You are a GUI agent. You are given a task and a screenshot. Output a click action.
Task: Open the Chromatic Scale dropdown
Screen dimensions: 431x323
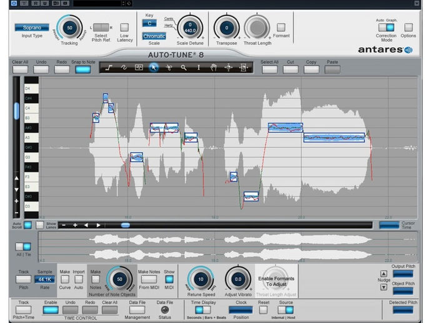point(154,36)
